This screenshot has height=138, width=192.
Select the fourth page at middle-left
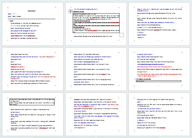pyautogui.click(x=31, y=69)
